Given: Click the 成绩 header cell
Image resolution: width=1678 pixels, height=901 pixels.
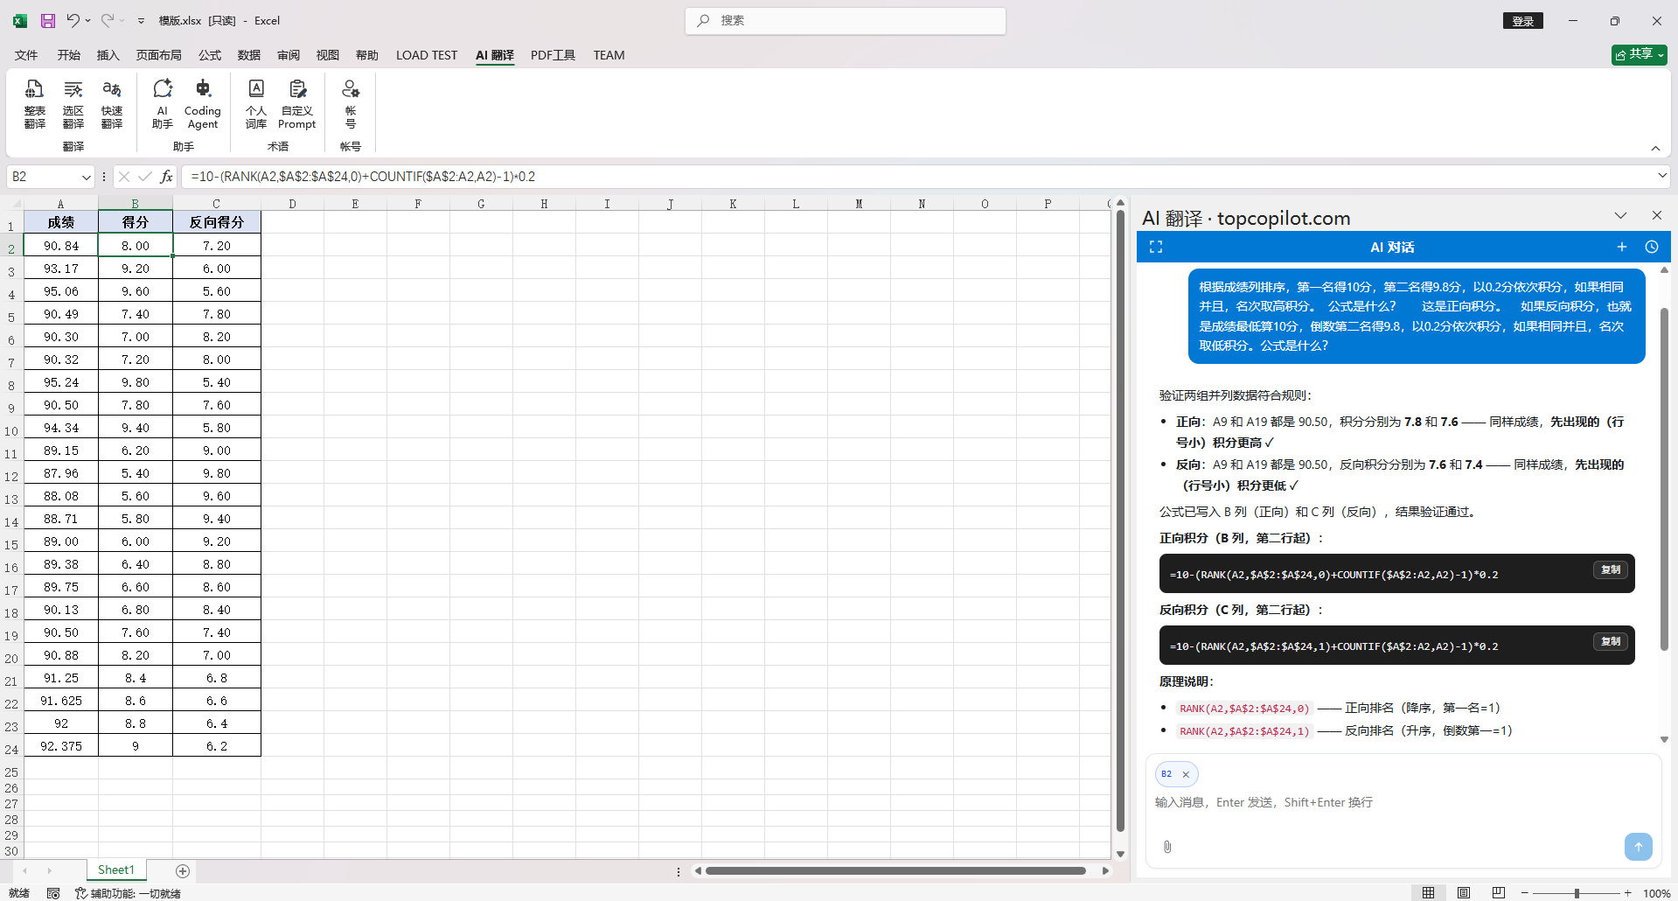Looking at the screenshot, I should tap(61, 222).
